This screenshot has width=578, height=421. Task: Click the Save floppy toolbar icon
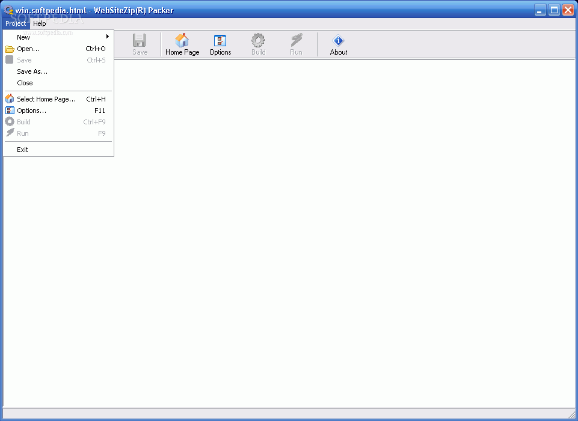pos(140,40)
